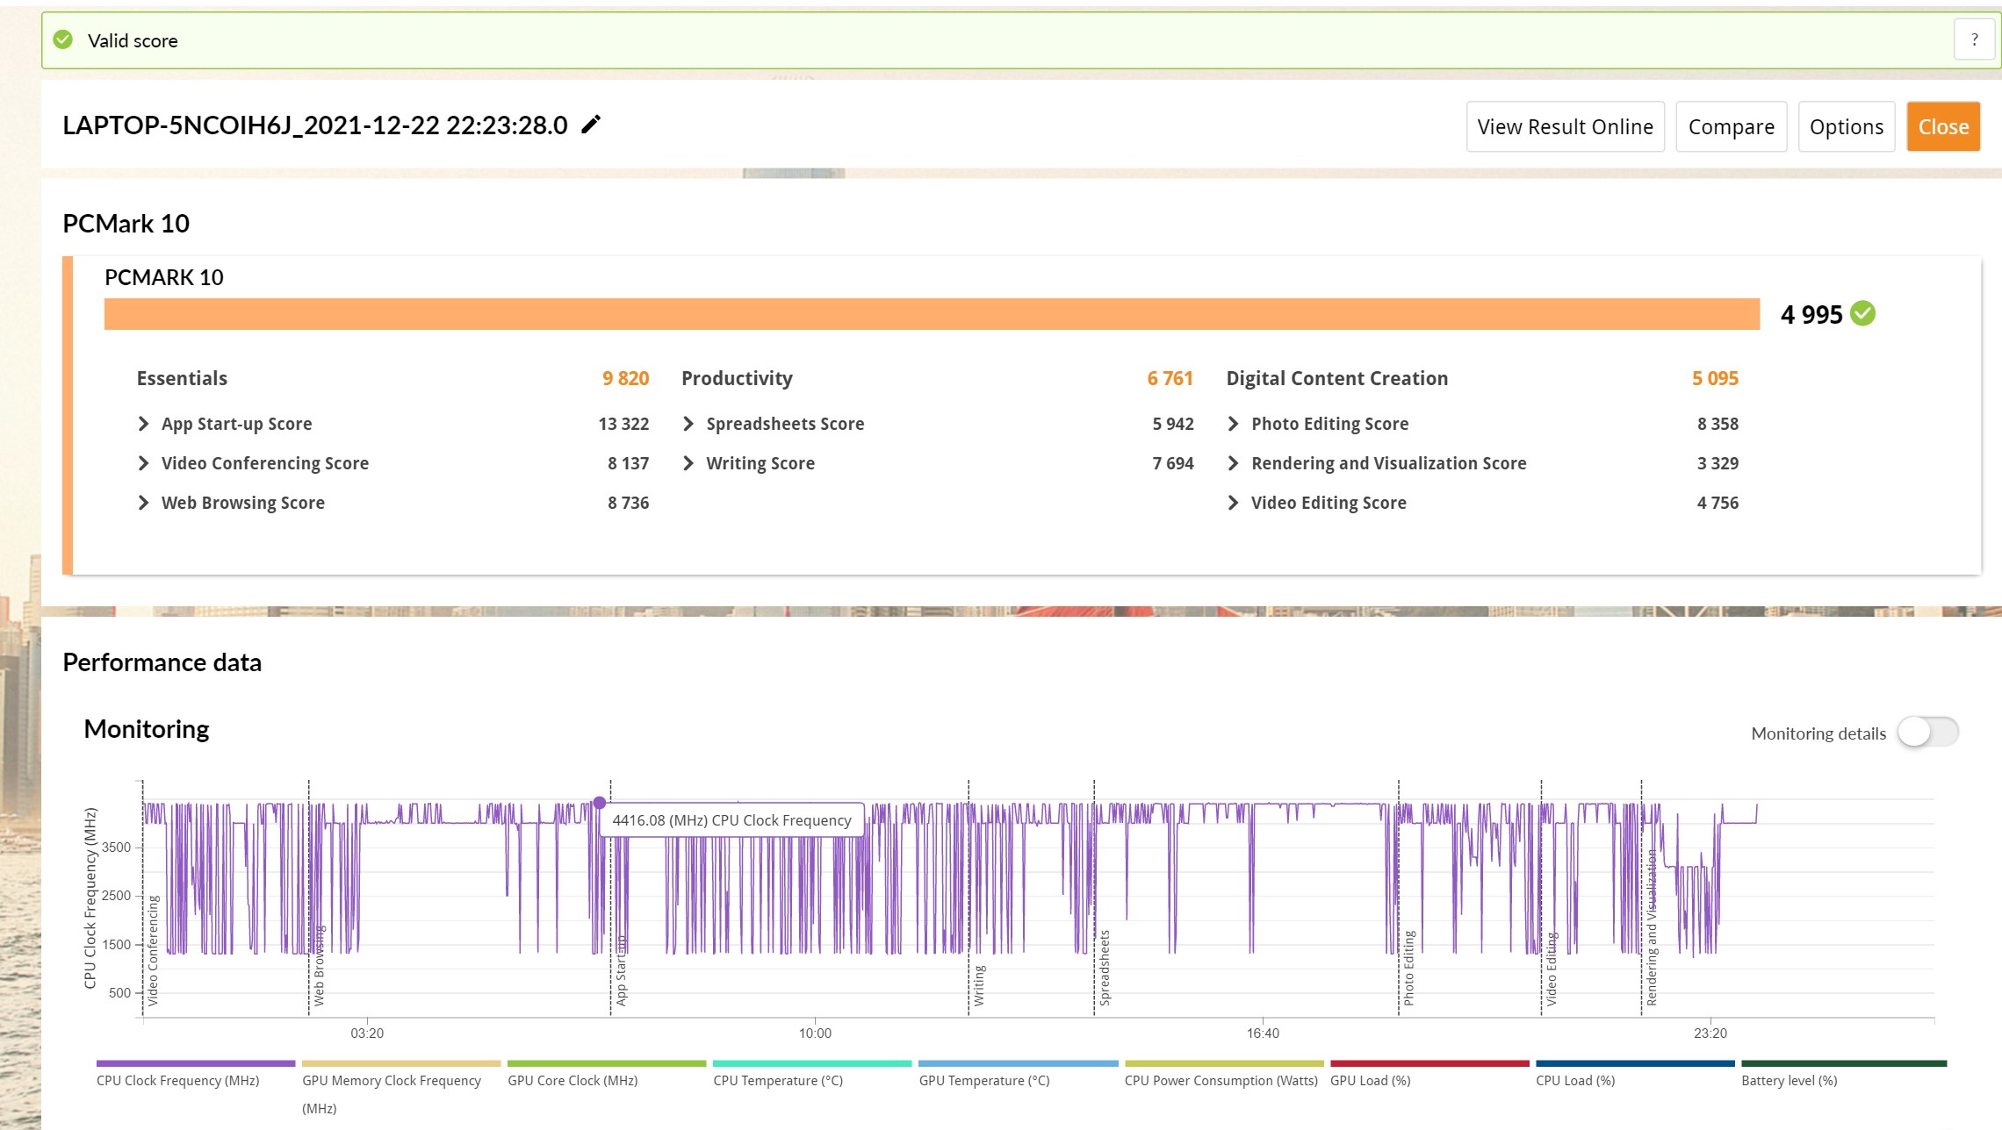Click GPU Load red legend swatch
Viewport: 2002px width, 1130px height.
(1429, 1063)
